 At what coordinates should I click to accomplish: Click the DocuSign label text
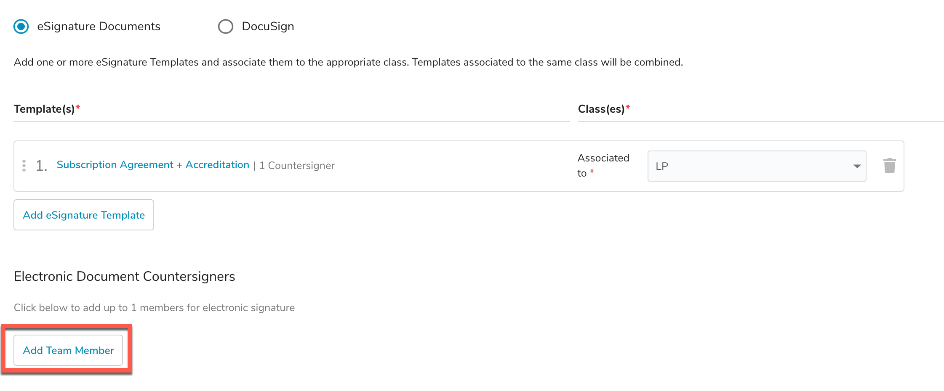click(268, 26)
